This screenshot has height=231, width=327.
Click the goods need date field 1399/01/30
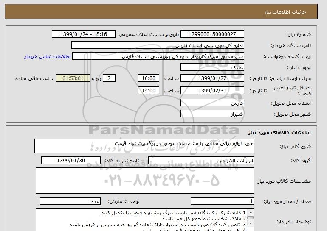[71, 161]
